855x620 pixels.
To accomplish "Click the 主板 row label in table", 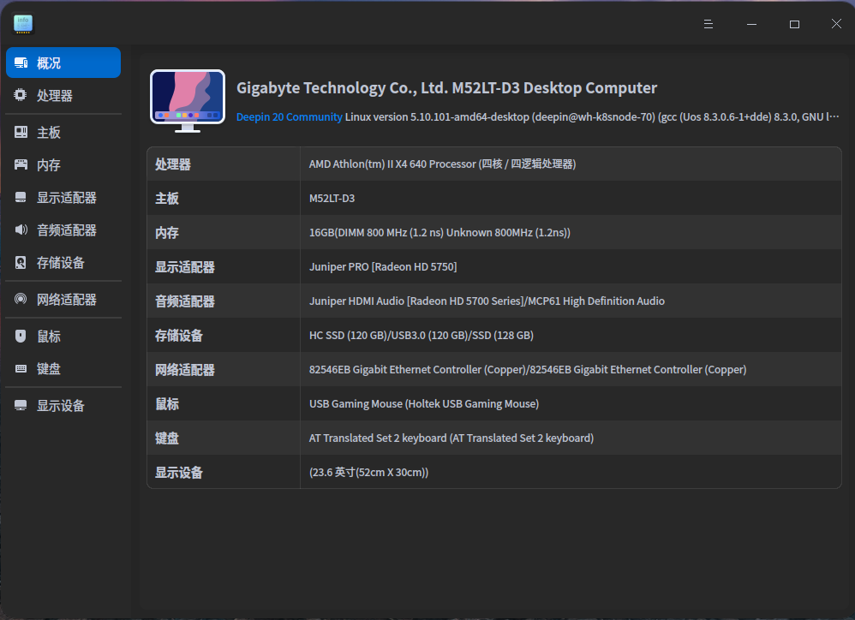I will coord(167,199).
